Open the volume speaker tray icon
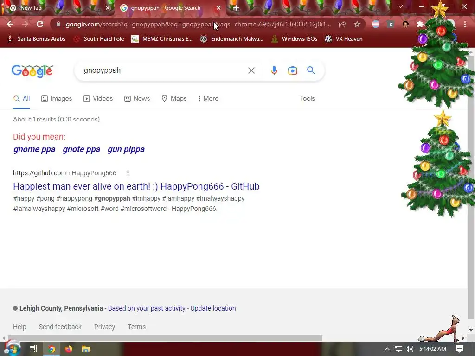Screen dimensions: 475x356 click(x=409, y=349)
